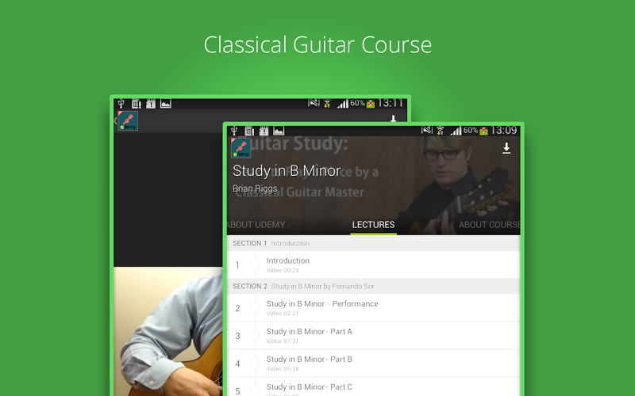Tap Section 2 Study in B Minor by Fernando Sor header
Viewport: 635px width, 396px height.
pyautogui.click(x=373, y=286)
